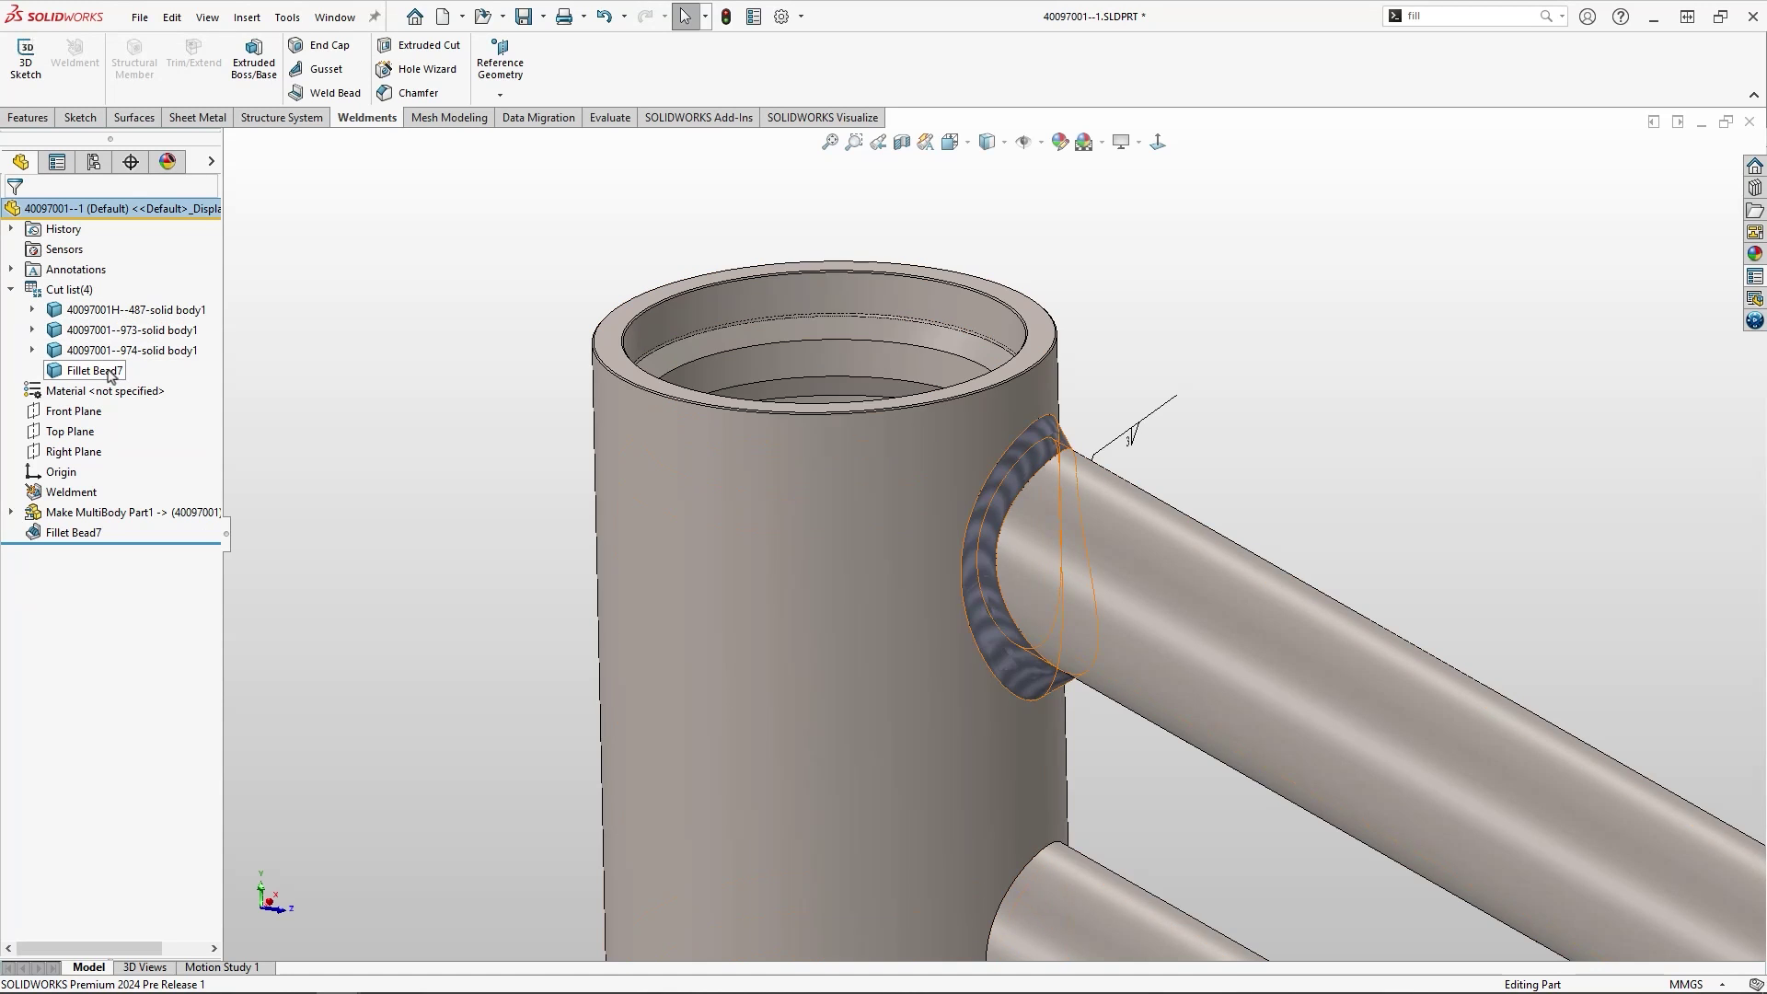Click the Fillet Bead7 rename text box
This screenshot has width=1767, height=994.
(x=89, y=370)
